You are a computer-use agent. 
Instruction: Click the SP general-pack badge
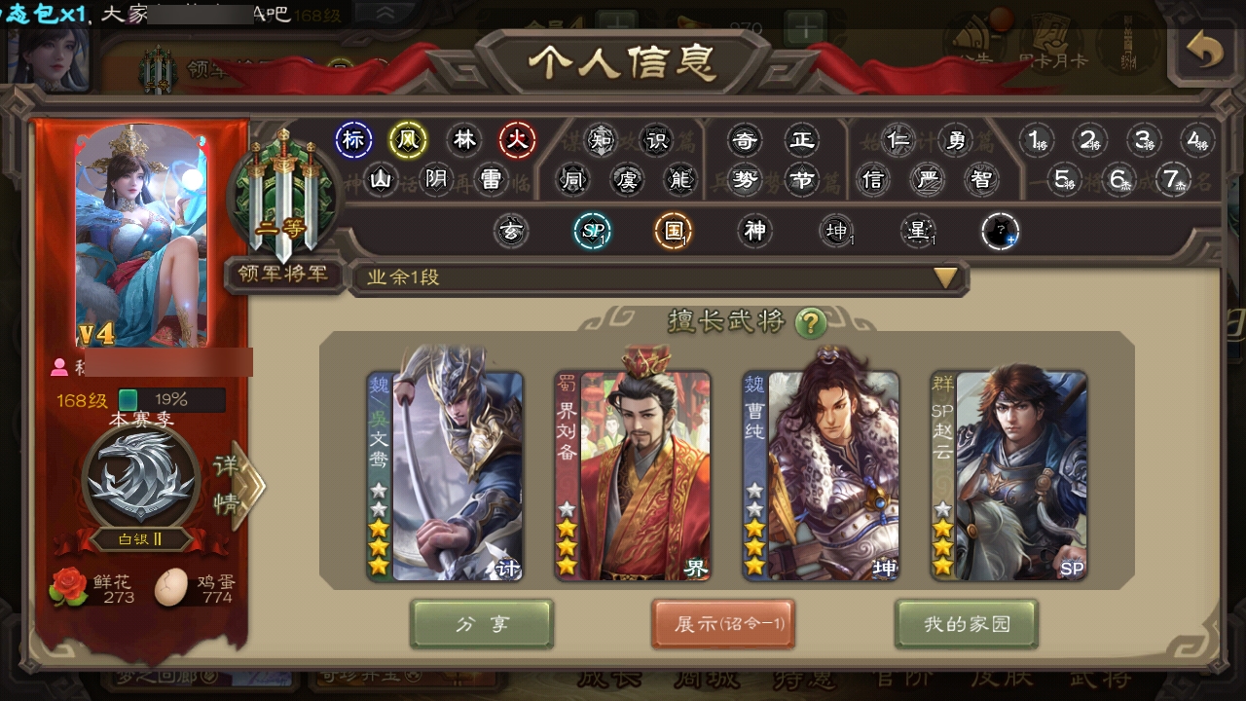[592, 232]
